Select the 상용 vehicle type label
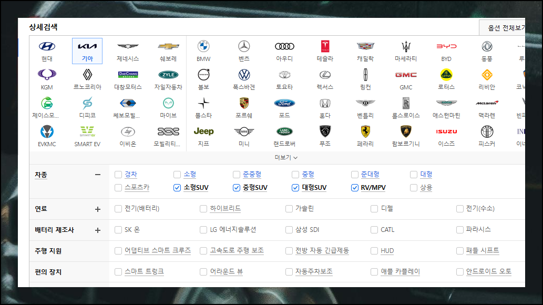Viewport: 543px width, 305px height. coord(426,188)
